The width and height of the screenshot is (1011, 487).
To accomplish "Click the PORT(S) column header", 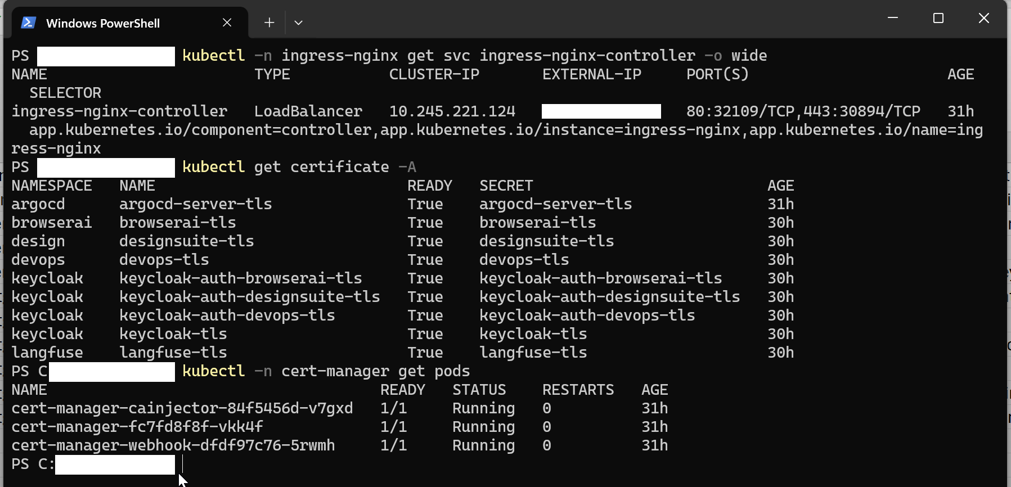I will click(x=718, y=74).
